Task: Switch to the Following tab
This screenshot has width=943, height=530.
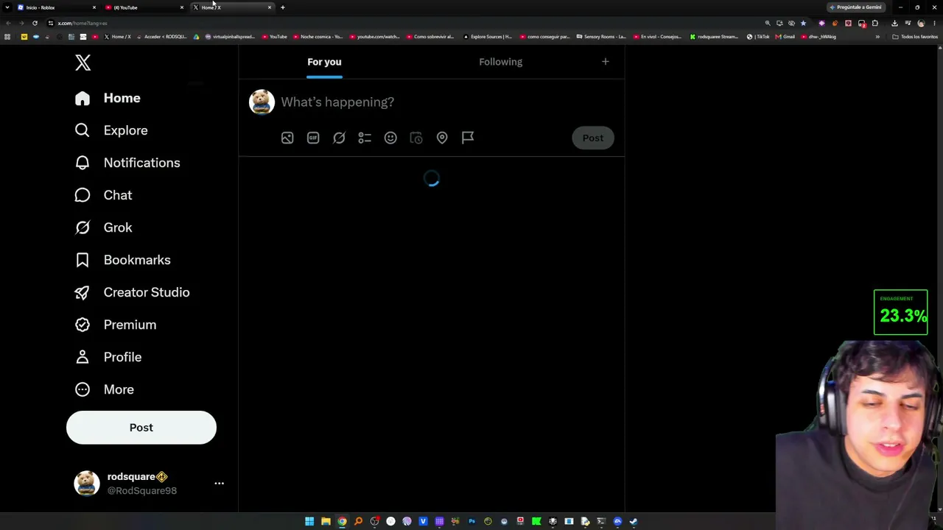Action: point(500,62)
